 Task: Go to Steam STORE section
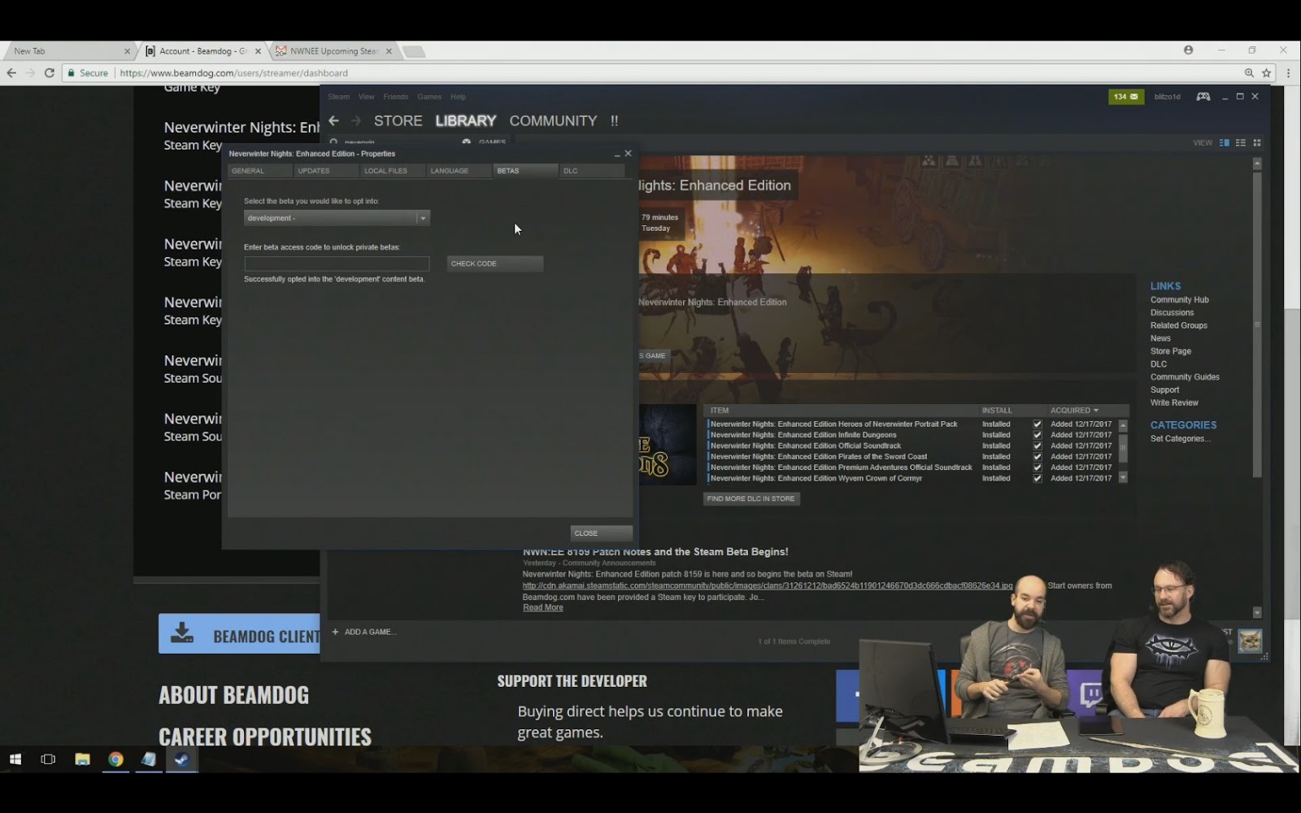pyautogui.click(x=398, y=120)
